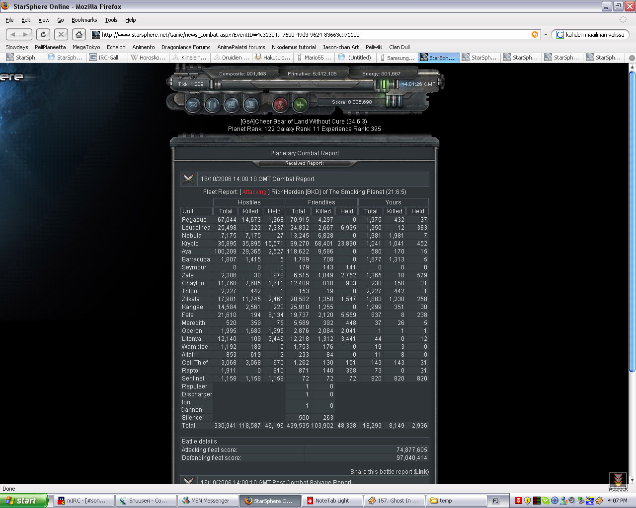
Task: Open the Clan Dull bookmark
Action: click(x=399, y=47)
